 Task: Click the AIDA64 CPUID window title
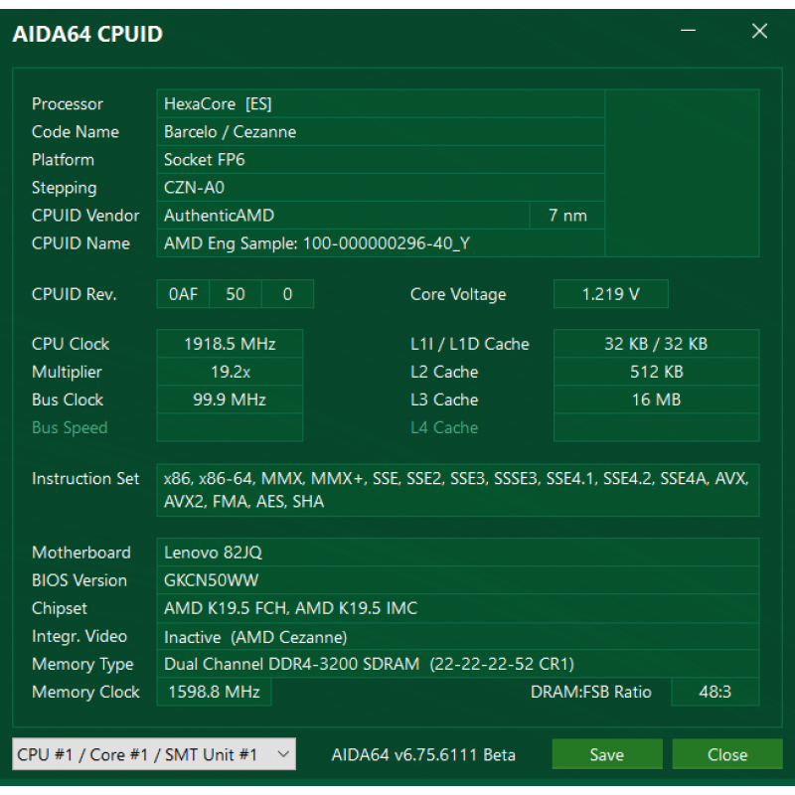[x=87, y=34]
